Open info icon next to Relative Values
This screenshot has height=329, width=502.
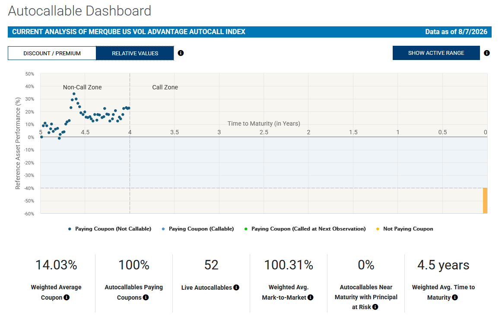click(x=181, y=53)
